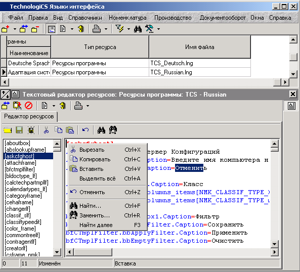Select [attachframe] in the section list

coord(20,163)
